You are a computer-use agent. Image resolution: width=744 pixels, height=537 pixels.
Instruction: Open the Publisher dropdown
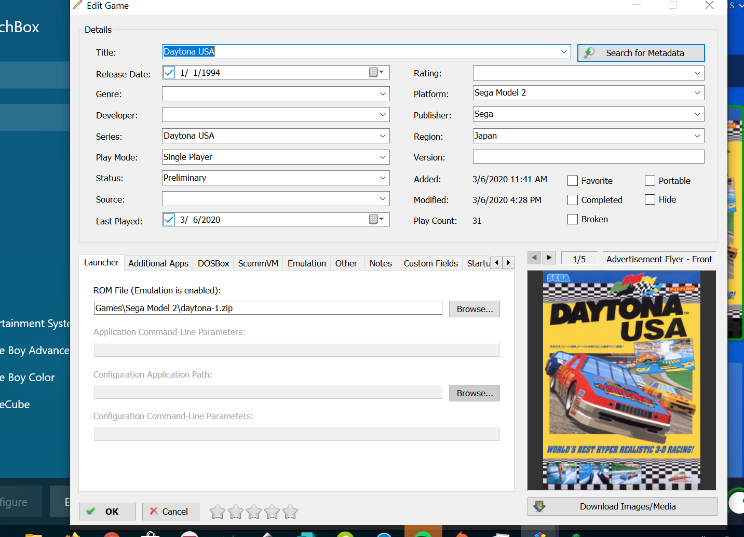pos(697,114)
